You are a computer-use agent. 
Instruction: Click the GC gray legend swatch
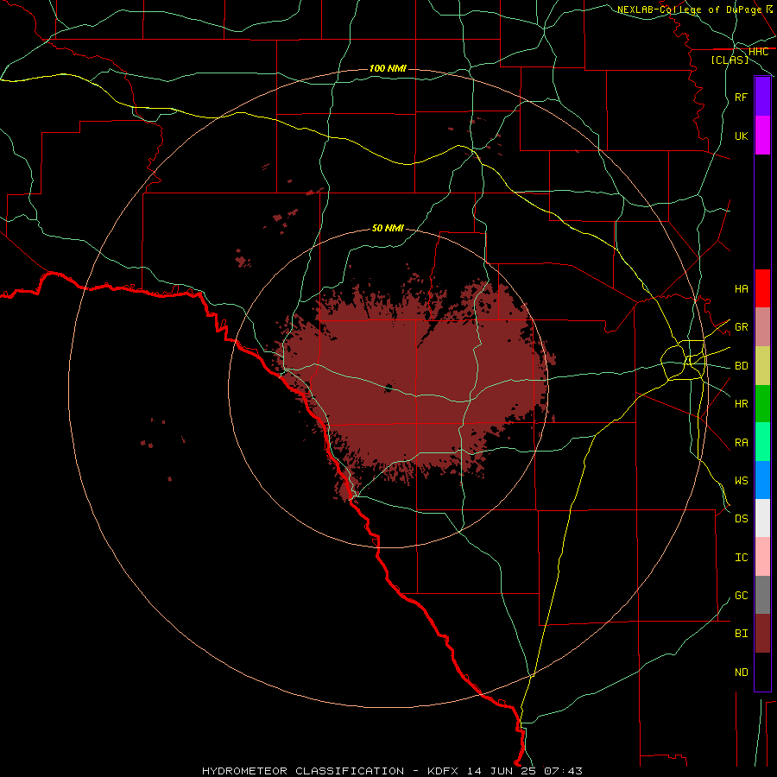[x=762, y=595]
